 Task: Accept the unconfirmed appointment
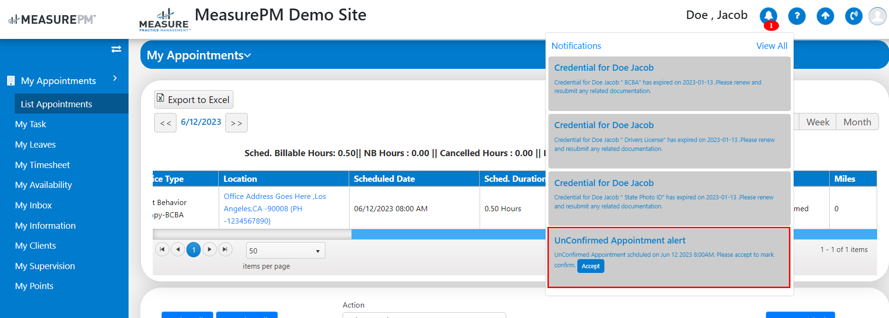[591, 266]
